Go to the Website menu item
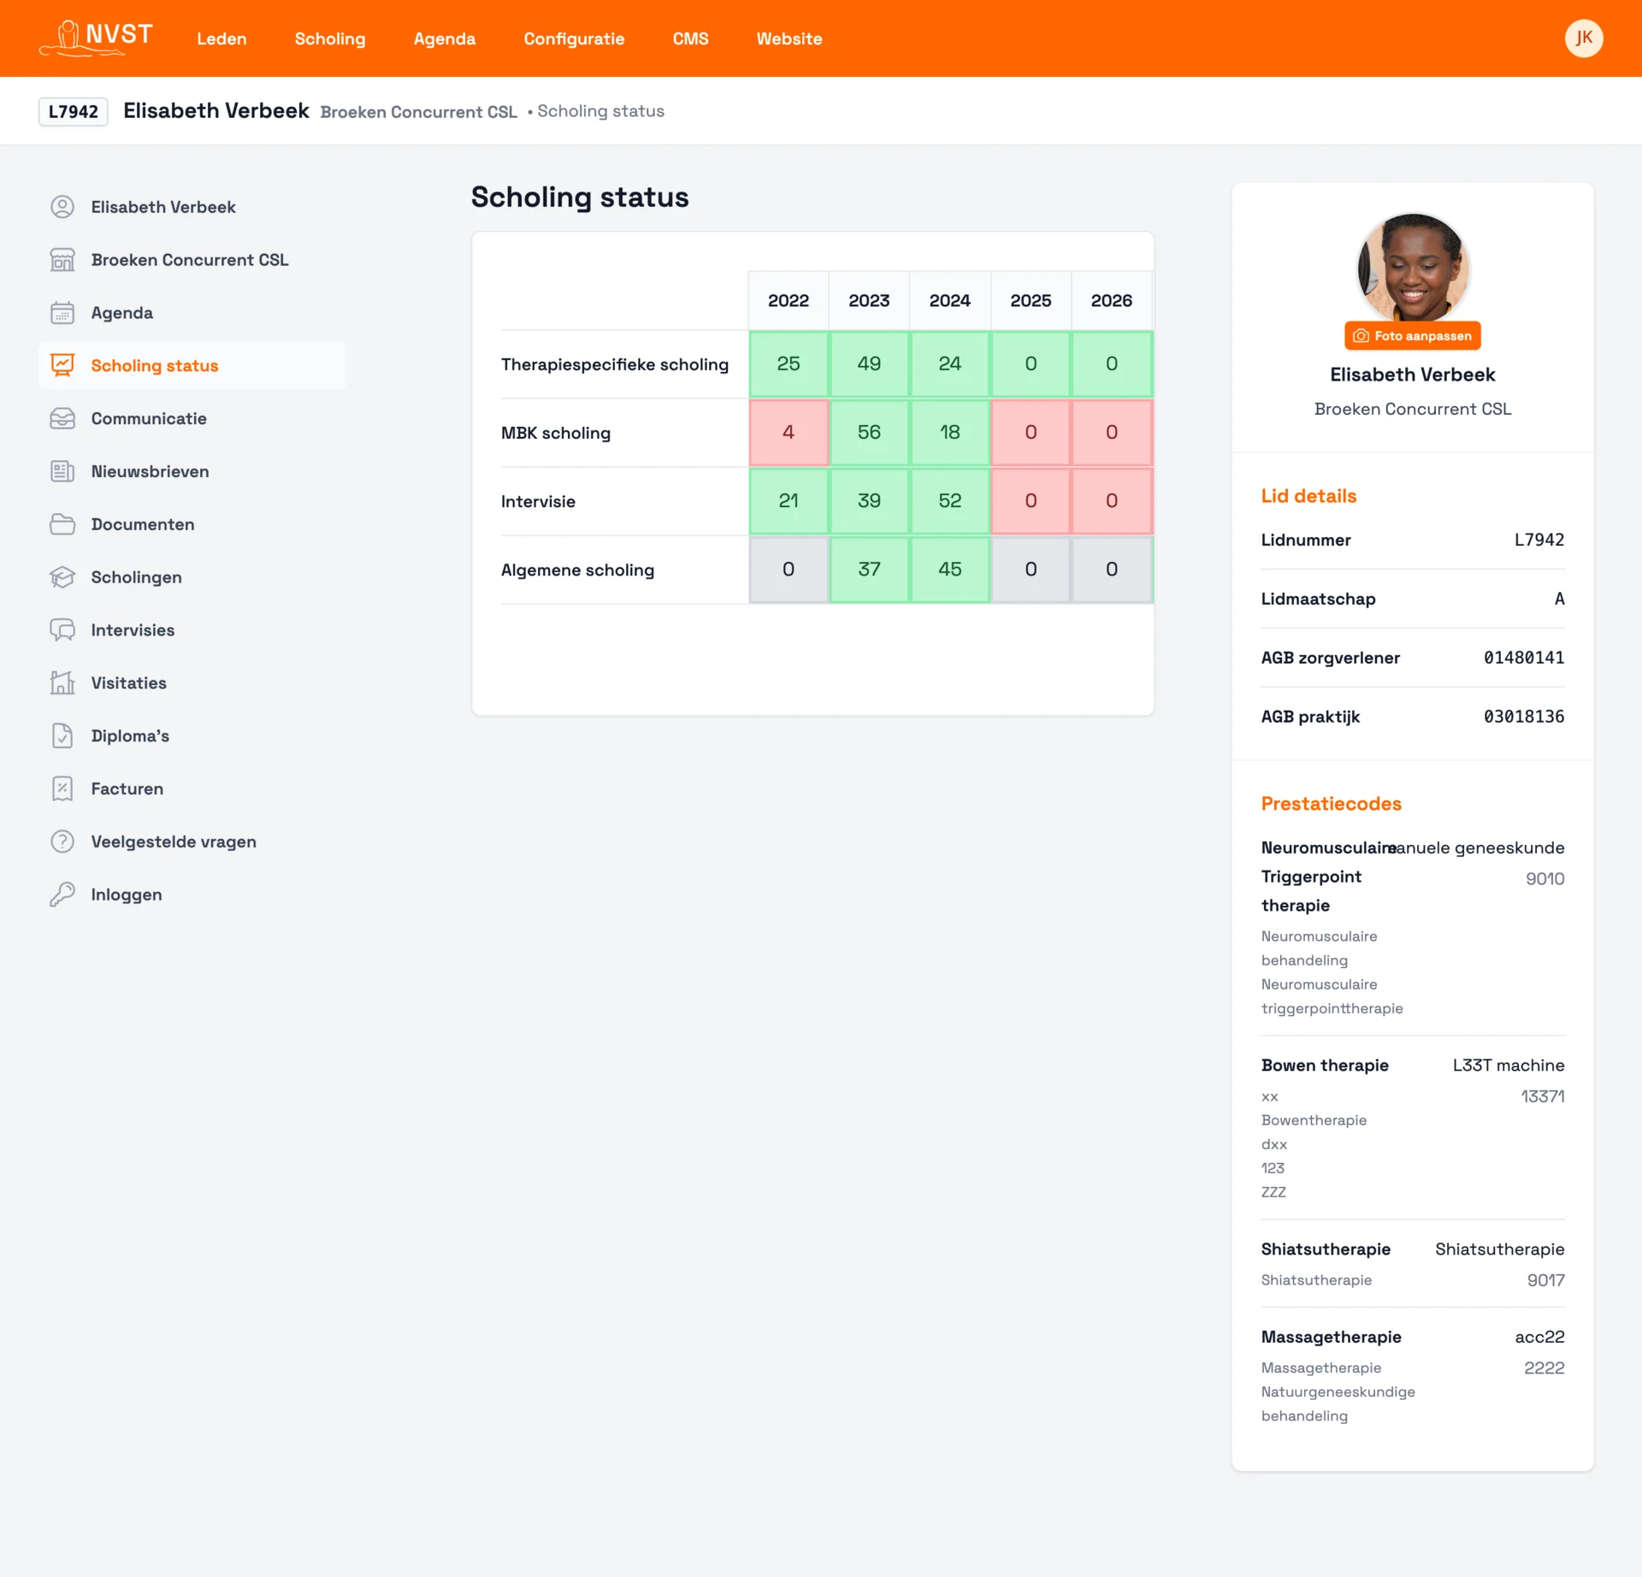Screen dimensions: 1642x1577 pos(789,38)
